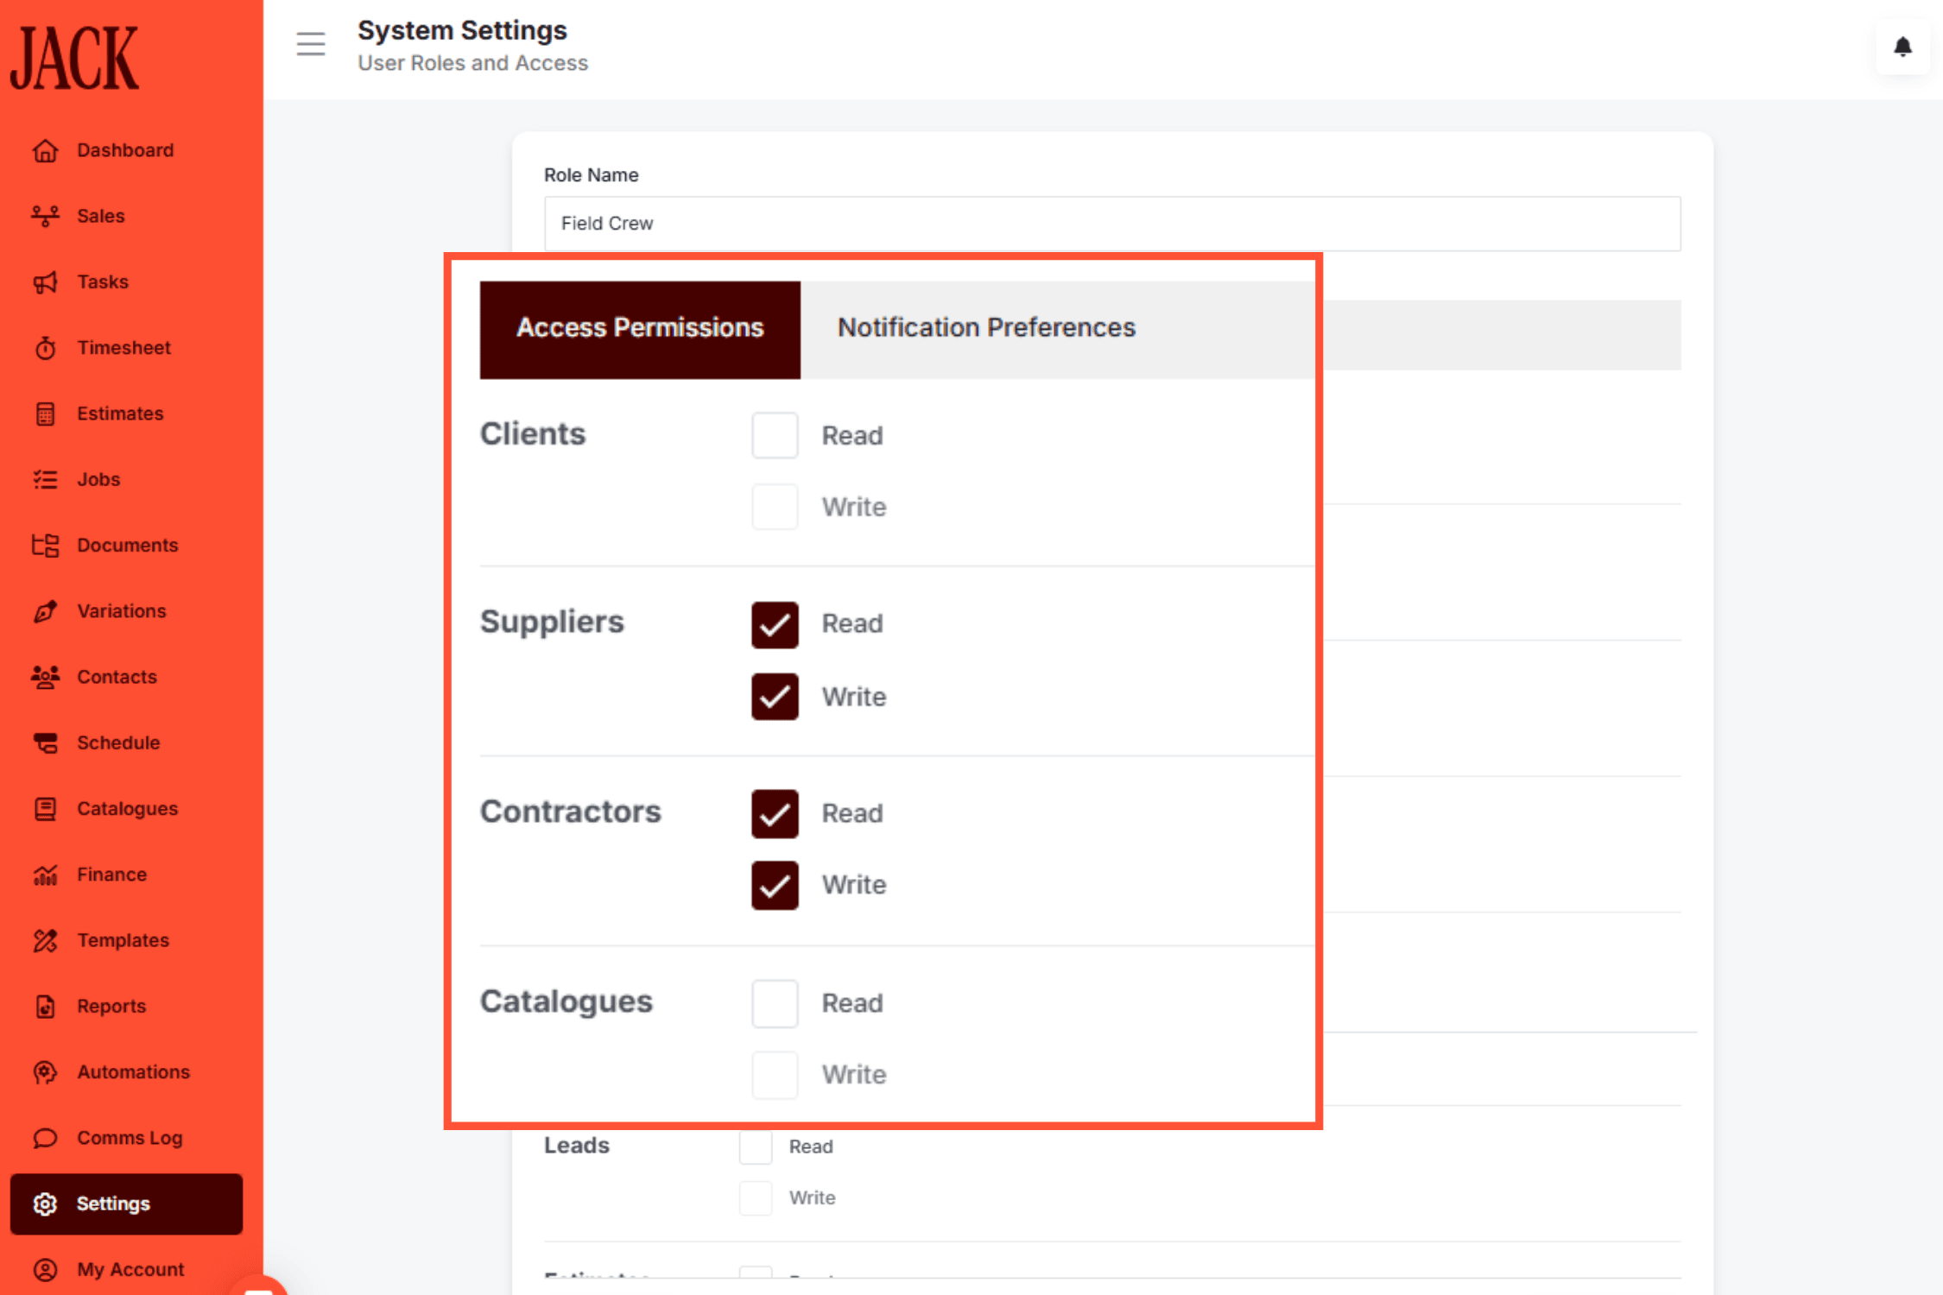Switch to the Notification Preferences tab
This screenshot has width=1943, height=1295.
tap(985, 328)
